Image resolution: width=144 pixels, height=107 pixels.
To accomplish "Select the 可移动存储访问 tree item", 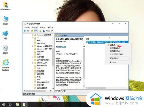I will [x=43, y=82].
